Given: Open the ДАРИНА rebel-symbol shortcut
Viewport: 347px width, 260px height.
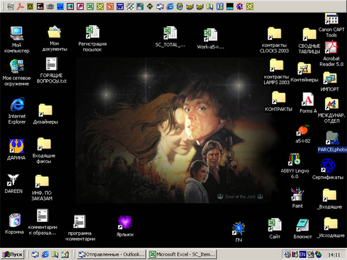Looking at the screenshot, I should click(16, 146).
